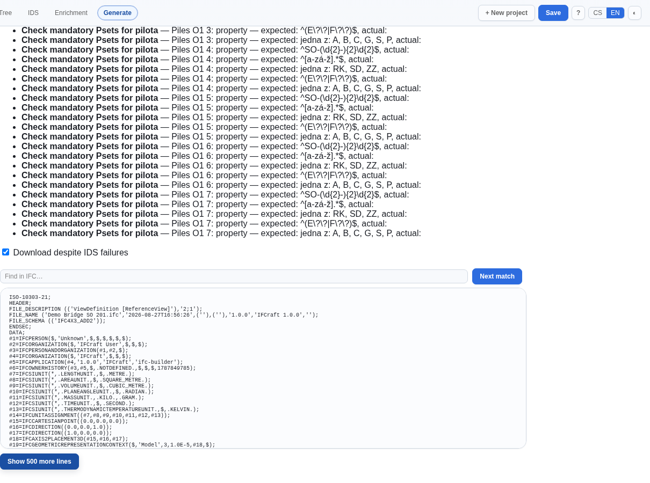Image resolution: width=650 pixels, height=483 pixels.
Task: Click the FILE_NAME Demo Bridge SO 201.ifc line
Action: (x=164, y=315)
